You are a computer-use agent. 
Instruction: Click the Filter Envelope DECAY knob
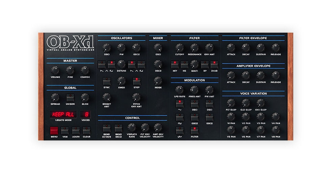pyautogui.click(x=246, y=48)
